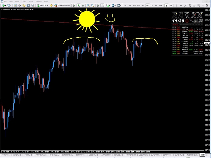Screen dimensions: 211x158
Task: Switch chart to bar chart style
Action: 74,5
